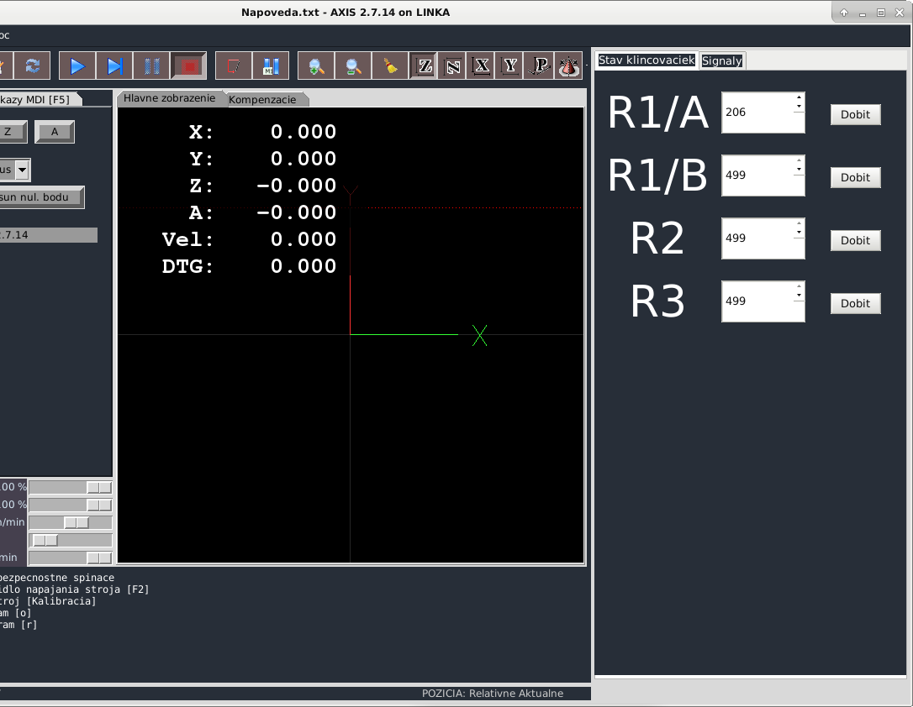Click the X: position readout
Image resolution: width=913 pixels, height=707 pixels.
(x=262, y=132)
